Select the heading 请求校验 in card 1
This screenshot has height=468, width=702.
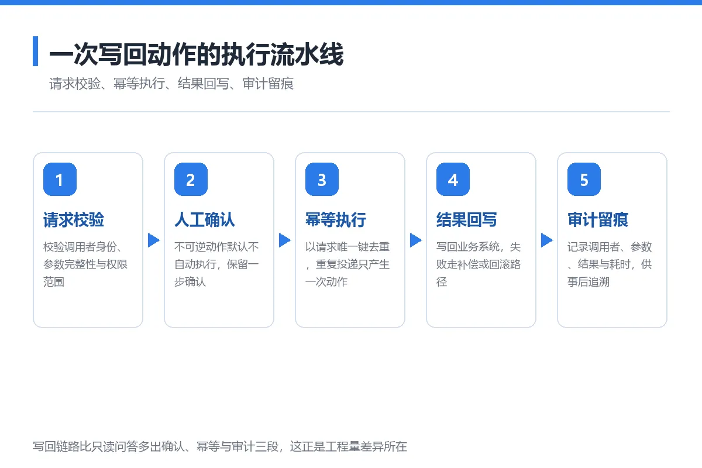(74, 220)
